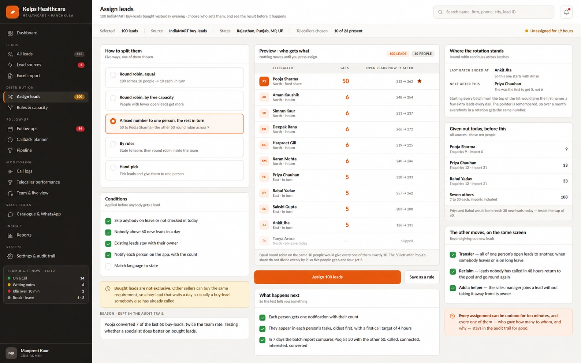Click the notification bell icon

point(566,12)
